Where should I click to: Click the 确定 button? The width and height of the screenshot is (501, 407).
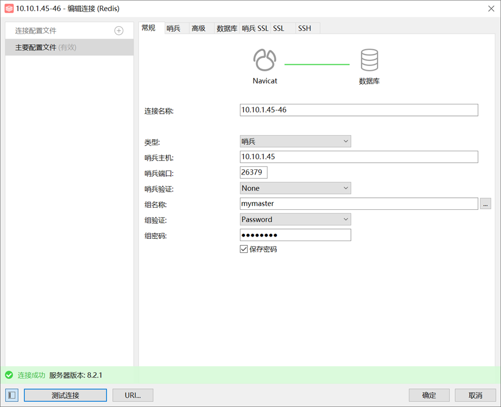tap(429, 395)
